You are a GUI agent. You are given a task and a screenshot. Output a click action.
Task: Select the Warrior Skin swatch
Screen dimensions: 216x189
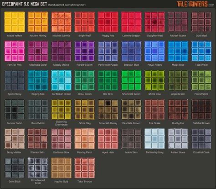[38, 139]
